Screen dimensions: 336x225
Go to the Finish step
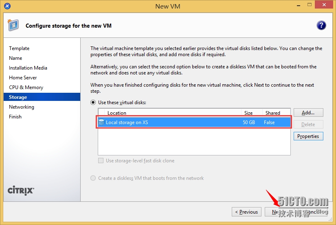15,117
